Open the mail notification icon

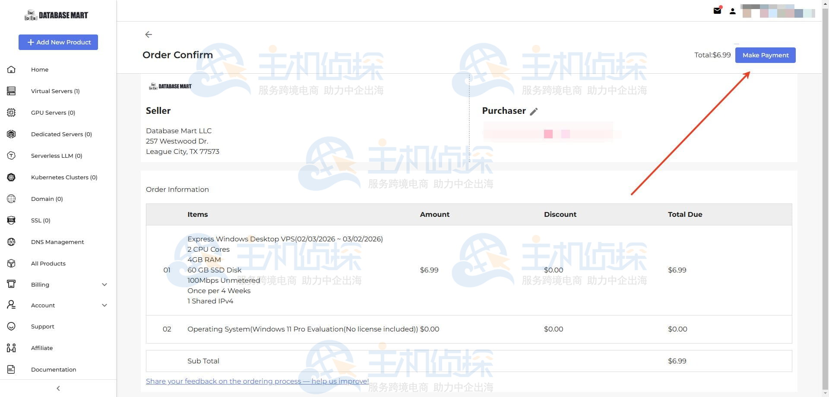[x=717, y=11]
